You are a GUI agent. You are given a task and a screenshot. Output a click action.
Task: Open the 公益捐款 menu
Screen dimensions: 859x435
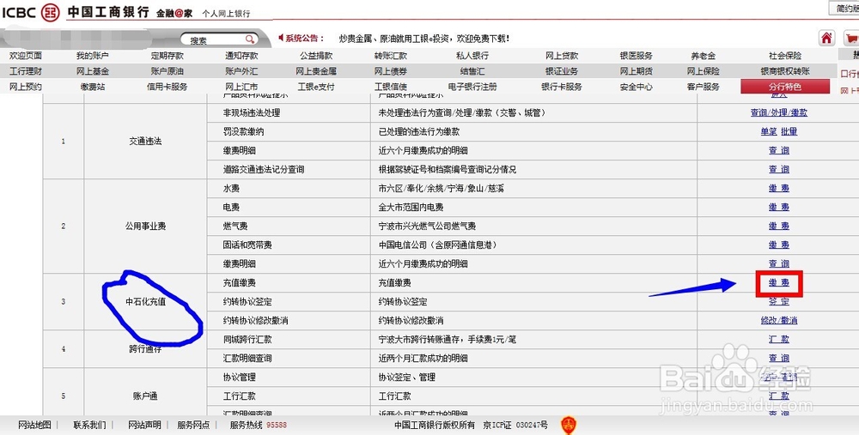click(316, 56)
